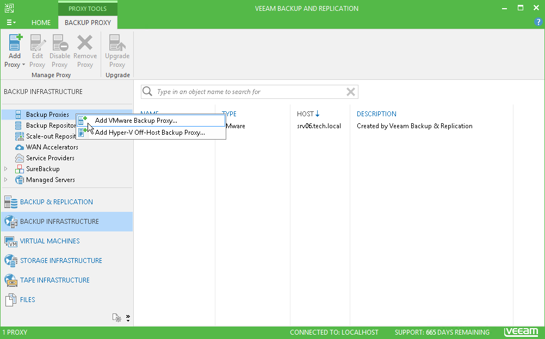Viewport: 545px width, 339px height.
Task: Select Backup Proxies in the tree
Action: click(47, 114)
